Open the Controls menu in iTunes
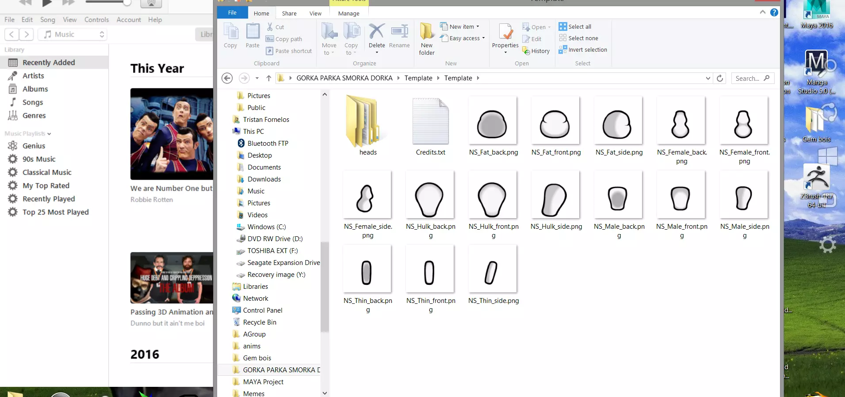Viewport: 845px width, 397px height. (x=96, y=20)
